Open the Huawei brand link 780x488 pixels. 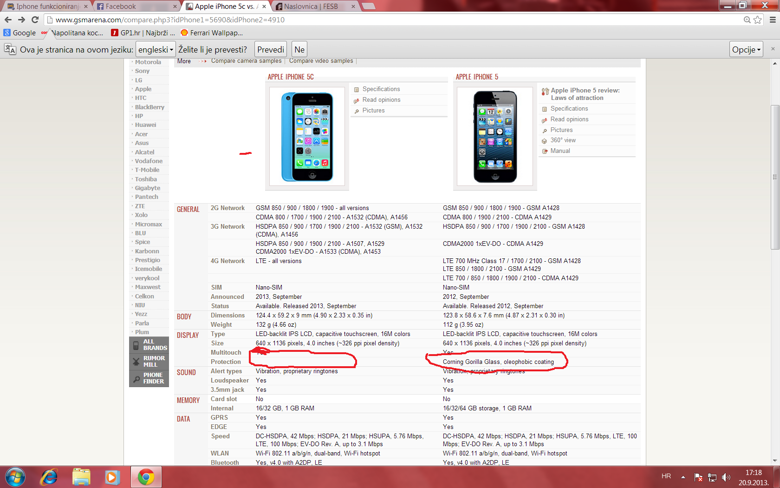(x=145, y=125)
